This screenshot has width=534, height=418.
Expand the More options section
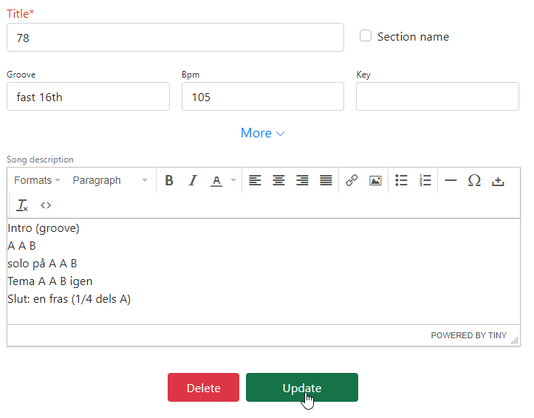[262, 133]
